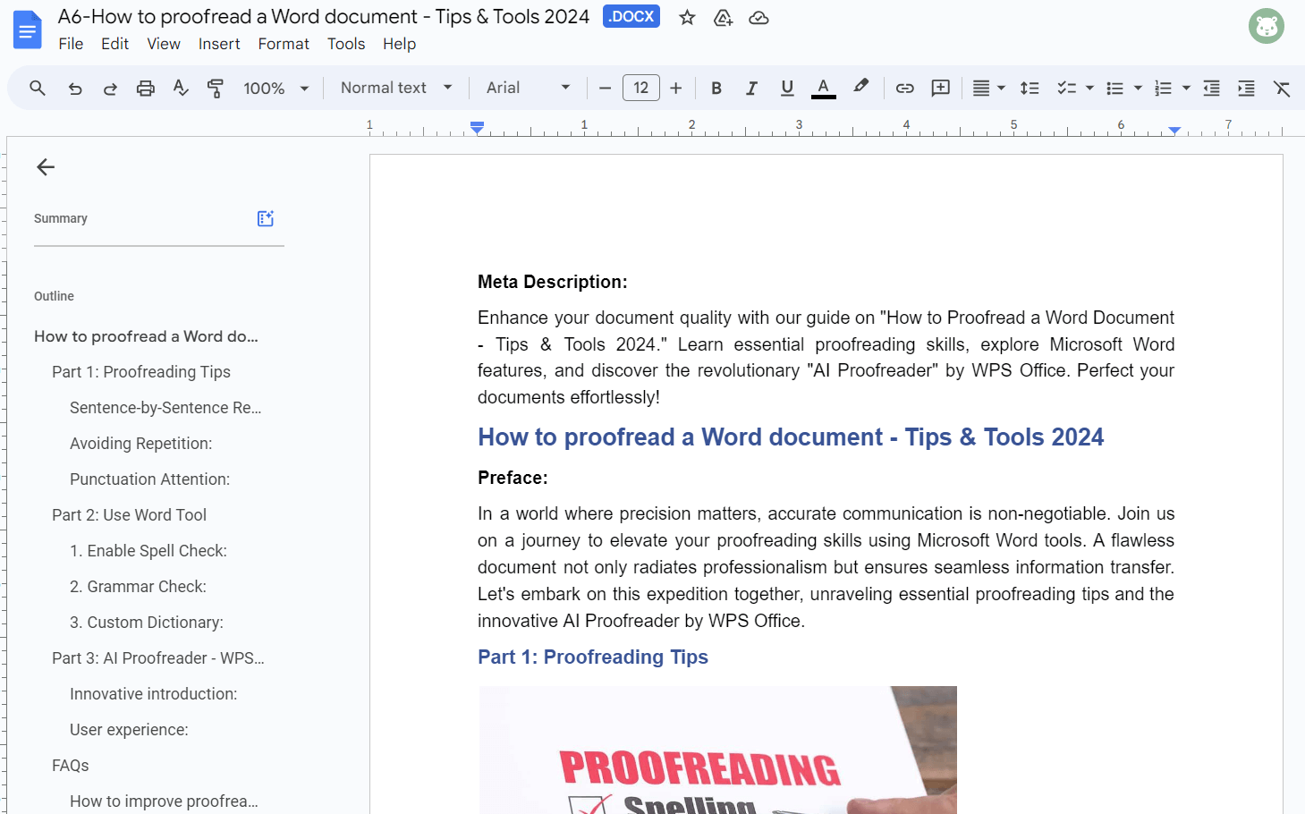Redo the last action
The width and height of the screenshot is (1305, 814).
click(x=110, y=88)
